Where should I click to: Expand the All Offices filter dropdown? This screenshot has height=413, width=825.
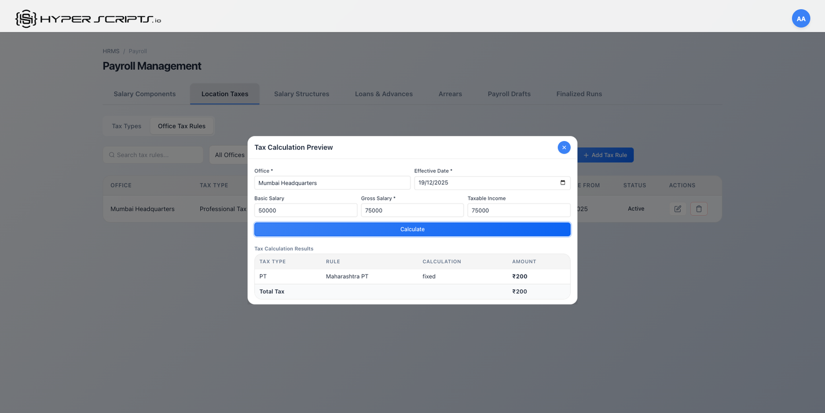[x=229, y=155]
